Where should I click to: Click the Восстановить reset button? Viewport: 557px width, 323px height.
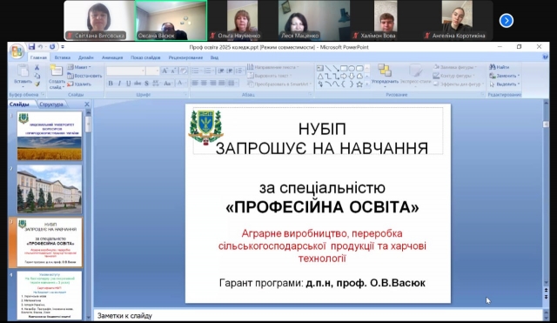tap(84, 76)
